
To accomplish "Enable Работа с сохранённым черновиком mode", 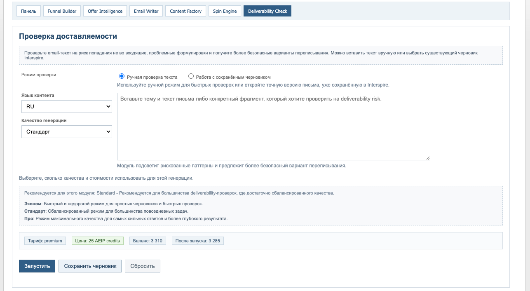I will click(190, 76).
